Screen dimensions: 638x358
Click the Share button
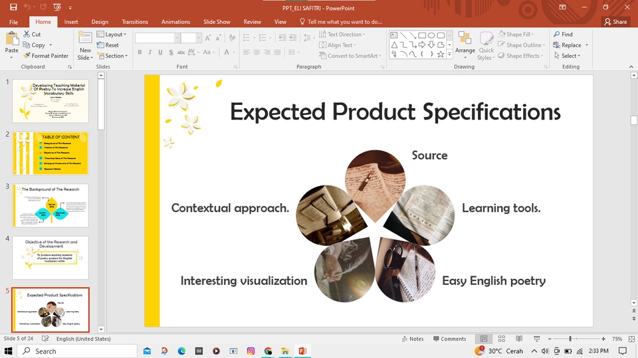point(615,22)
